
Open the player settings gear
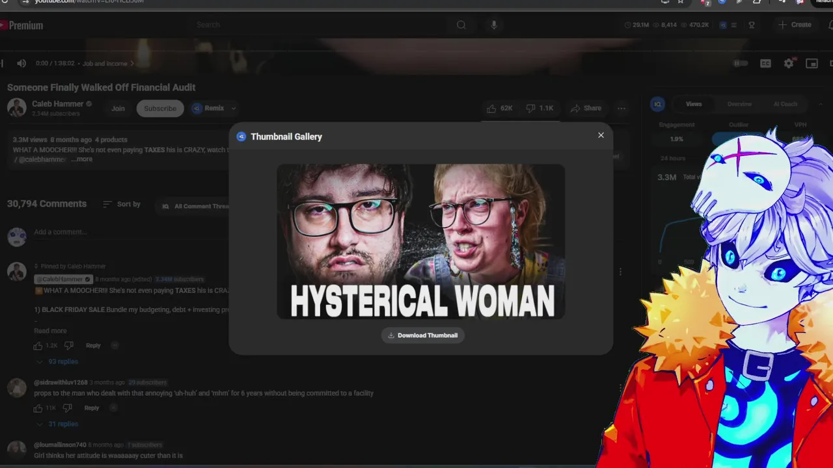[x=789, y=63]
